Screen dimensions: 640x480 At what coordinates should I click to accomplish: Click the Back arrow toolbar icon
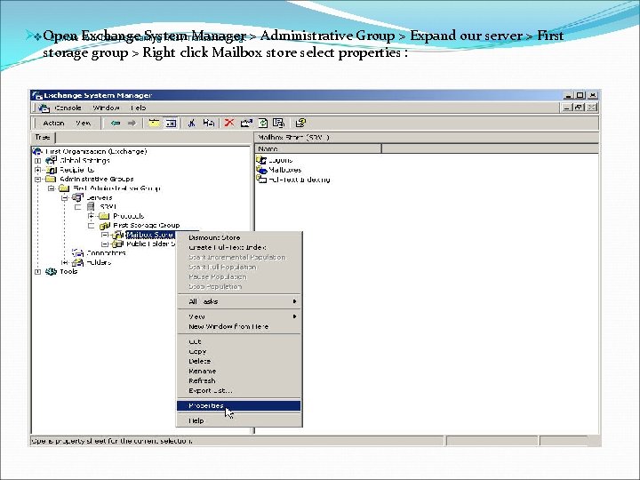[x=116, y=123]
